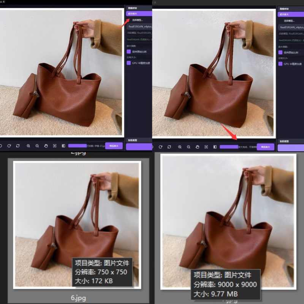Click 放大倍数 label in left window
This screenshot has height=304, width=304.
point(131,46)
